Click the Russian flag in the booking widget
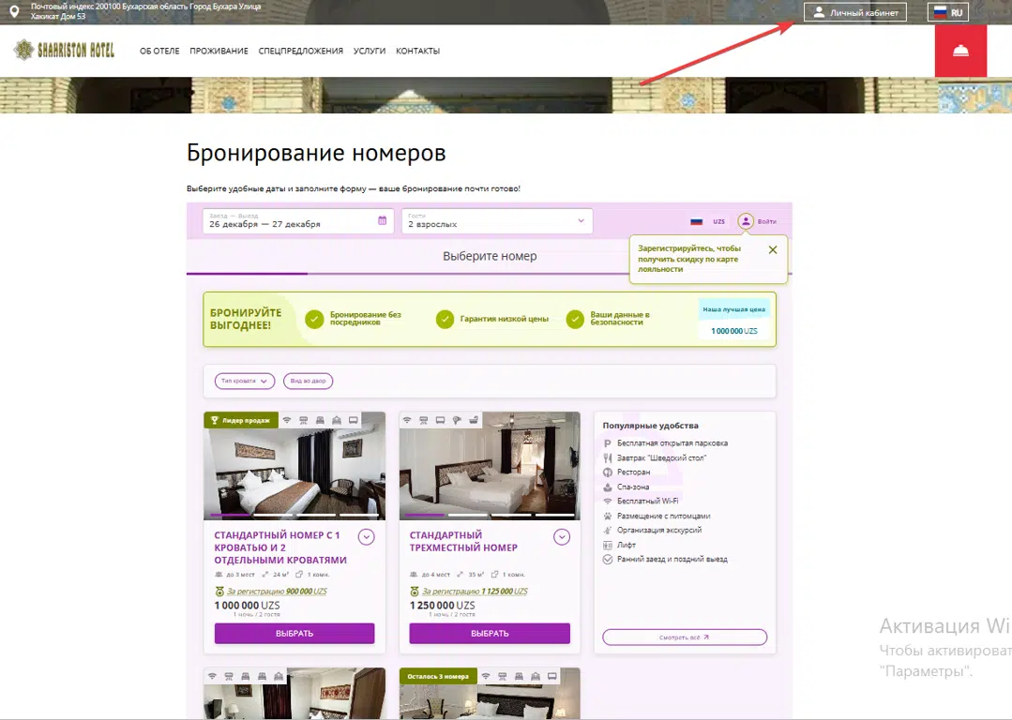Viewport: 1012px width, 720px height. click(697, 222)
